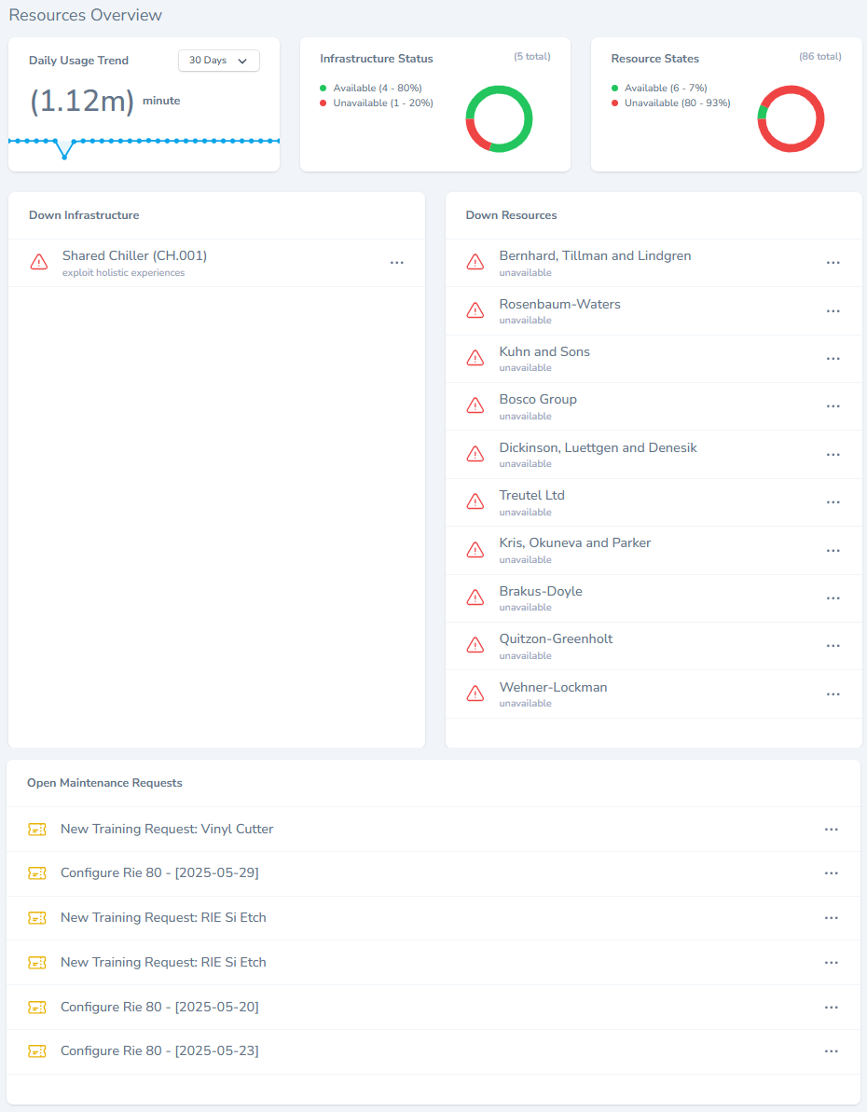Toggle Available legend in Infrastructure Status
Viewport: 867px width, 1112px height.
point(377,88)
